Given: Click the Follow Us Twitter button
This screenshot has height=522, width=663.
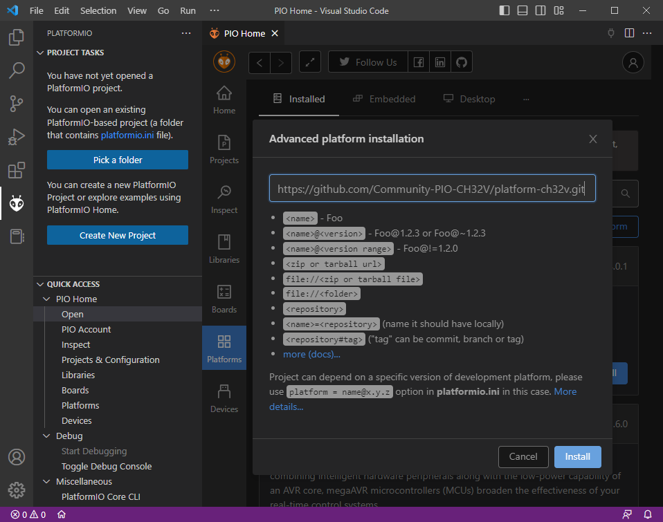Looking at the screenshot, I should [368, 62].
